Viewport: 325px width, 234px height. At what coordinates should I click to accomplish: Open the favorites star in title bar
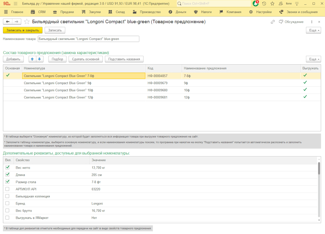272,4
